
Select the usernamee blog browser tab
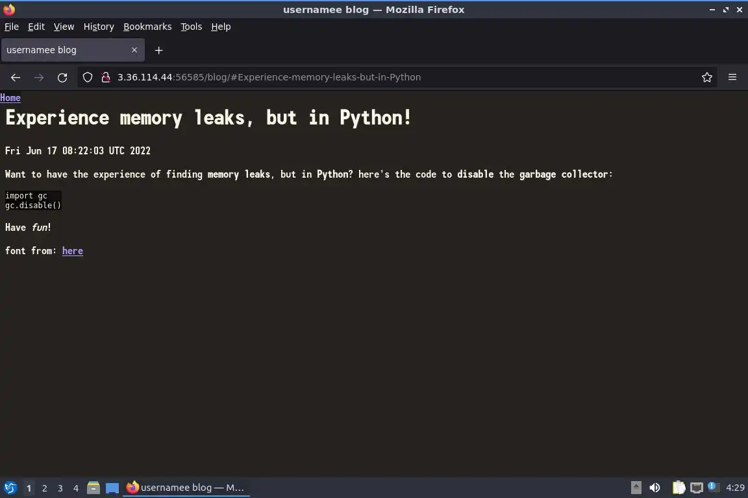pyautogui.click(x=73, y=50)
